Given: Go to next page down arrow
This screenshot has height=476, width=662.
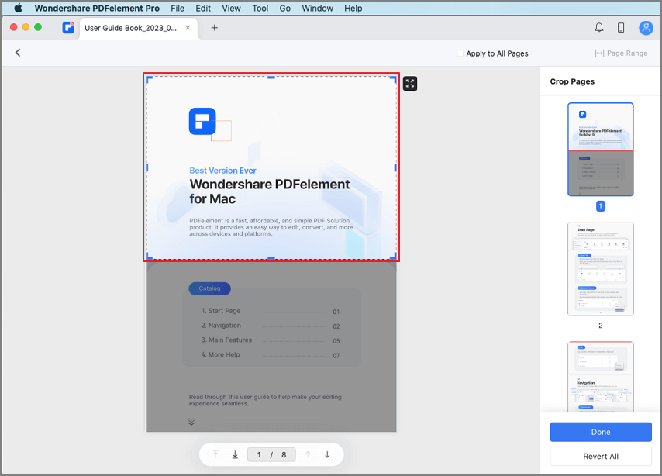Looking at the screenshot, I should pos(327,454).
